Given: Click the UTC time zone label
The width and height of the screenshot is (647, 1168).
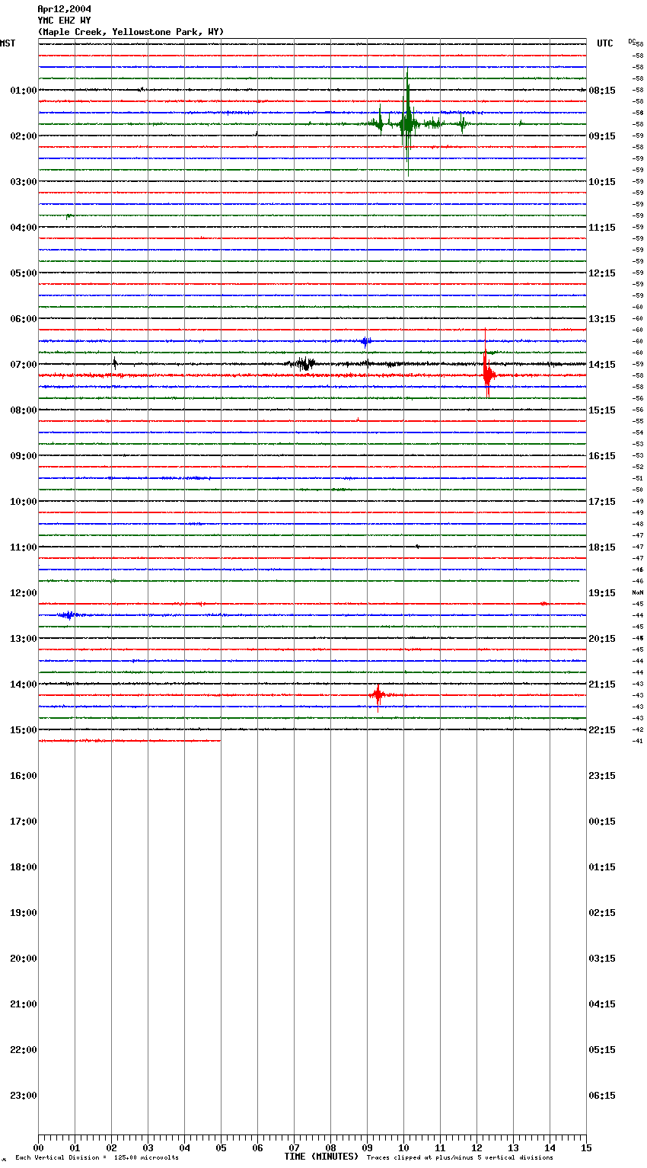Looking at the screenshot, I should (604, 43).
